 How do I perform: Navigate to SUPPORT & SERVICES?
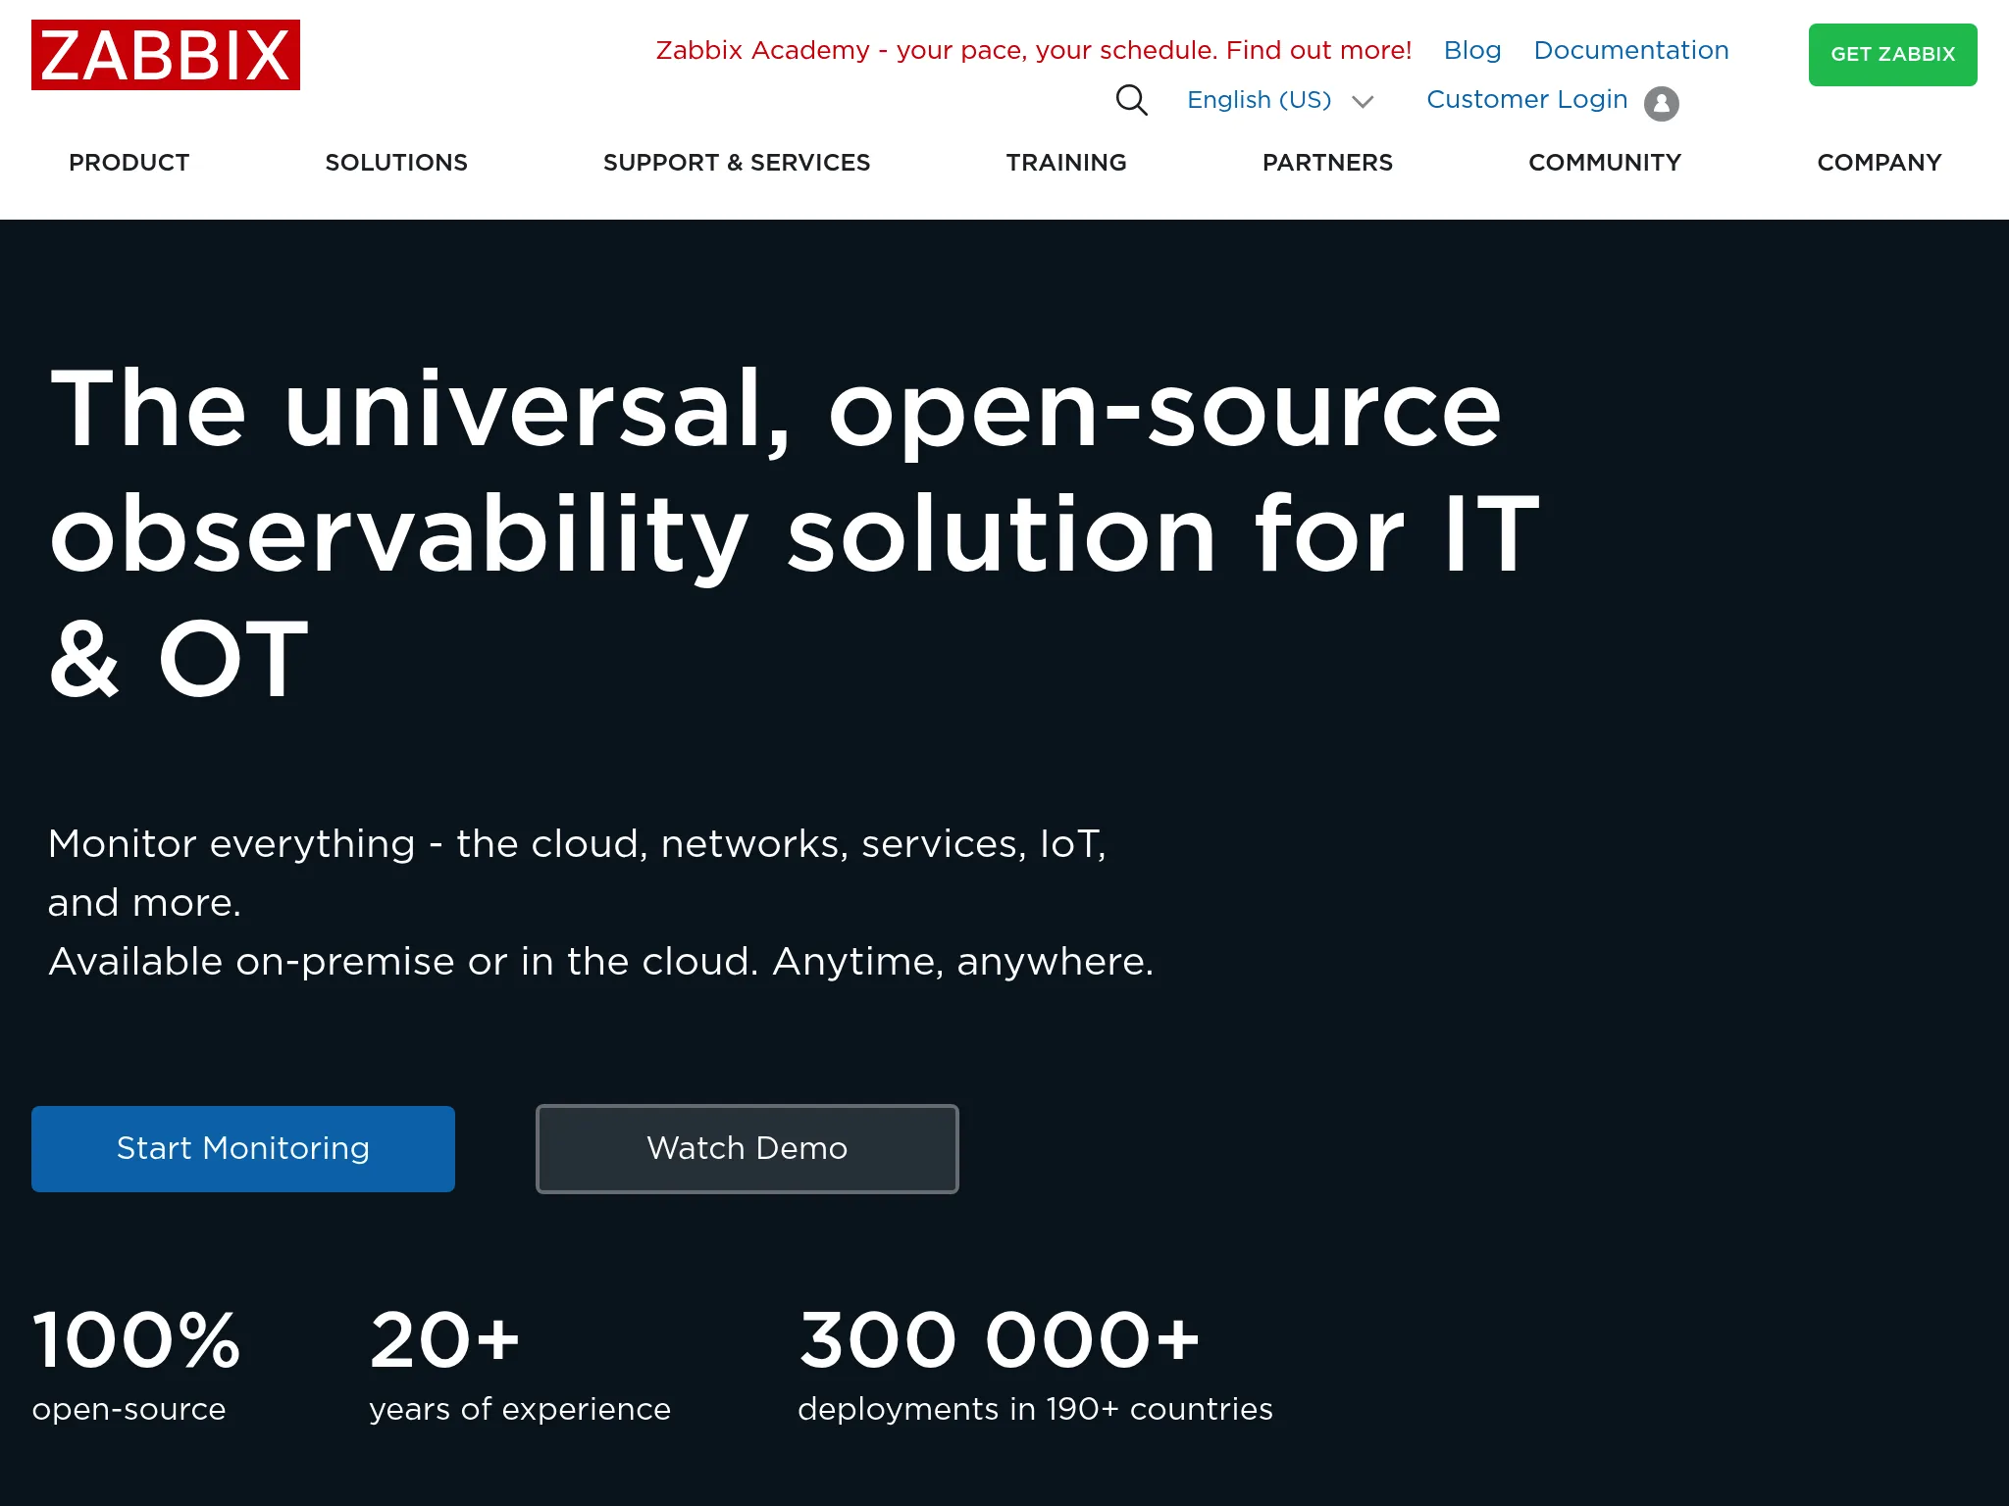click(737, 163)
